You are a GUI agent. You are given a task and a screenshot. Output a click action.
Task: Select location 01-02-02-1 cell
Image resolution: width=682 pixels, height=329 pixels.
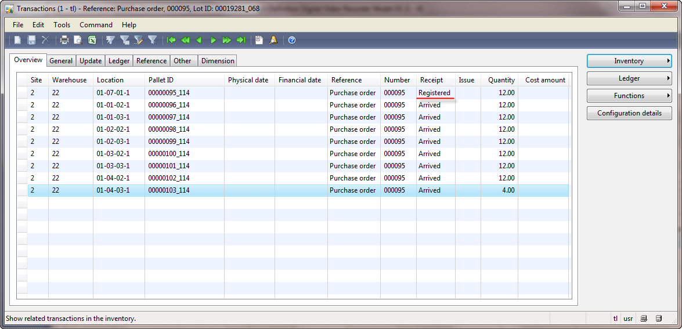(x=119, y=129)
